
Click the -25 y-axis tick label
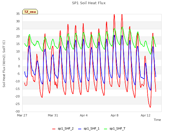[18, 104]
